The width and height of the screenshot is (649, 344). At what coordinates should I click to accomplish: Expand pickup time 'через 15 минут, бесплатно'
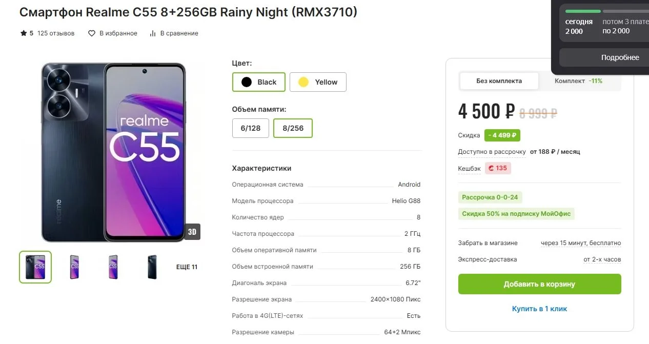pyautogui.click(x=581, y=243)
